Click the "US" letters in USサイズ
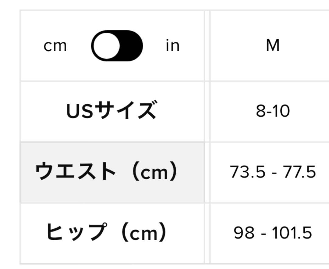The width and height of the screenshot is (329, 269). click(76, 111)
